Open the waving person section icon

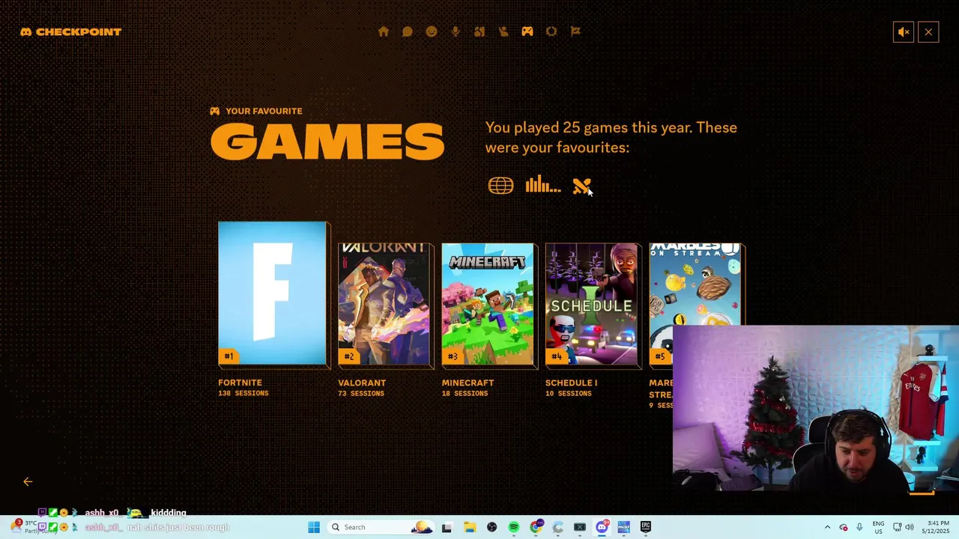tap(503, 31)
